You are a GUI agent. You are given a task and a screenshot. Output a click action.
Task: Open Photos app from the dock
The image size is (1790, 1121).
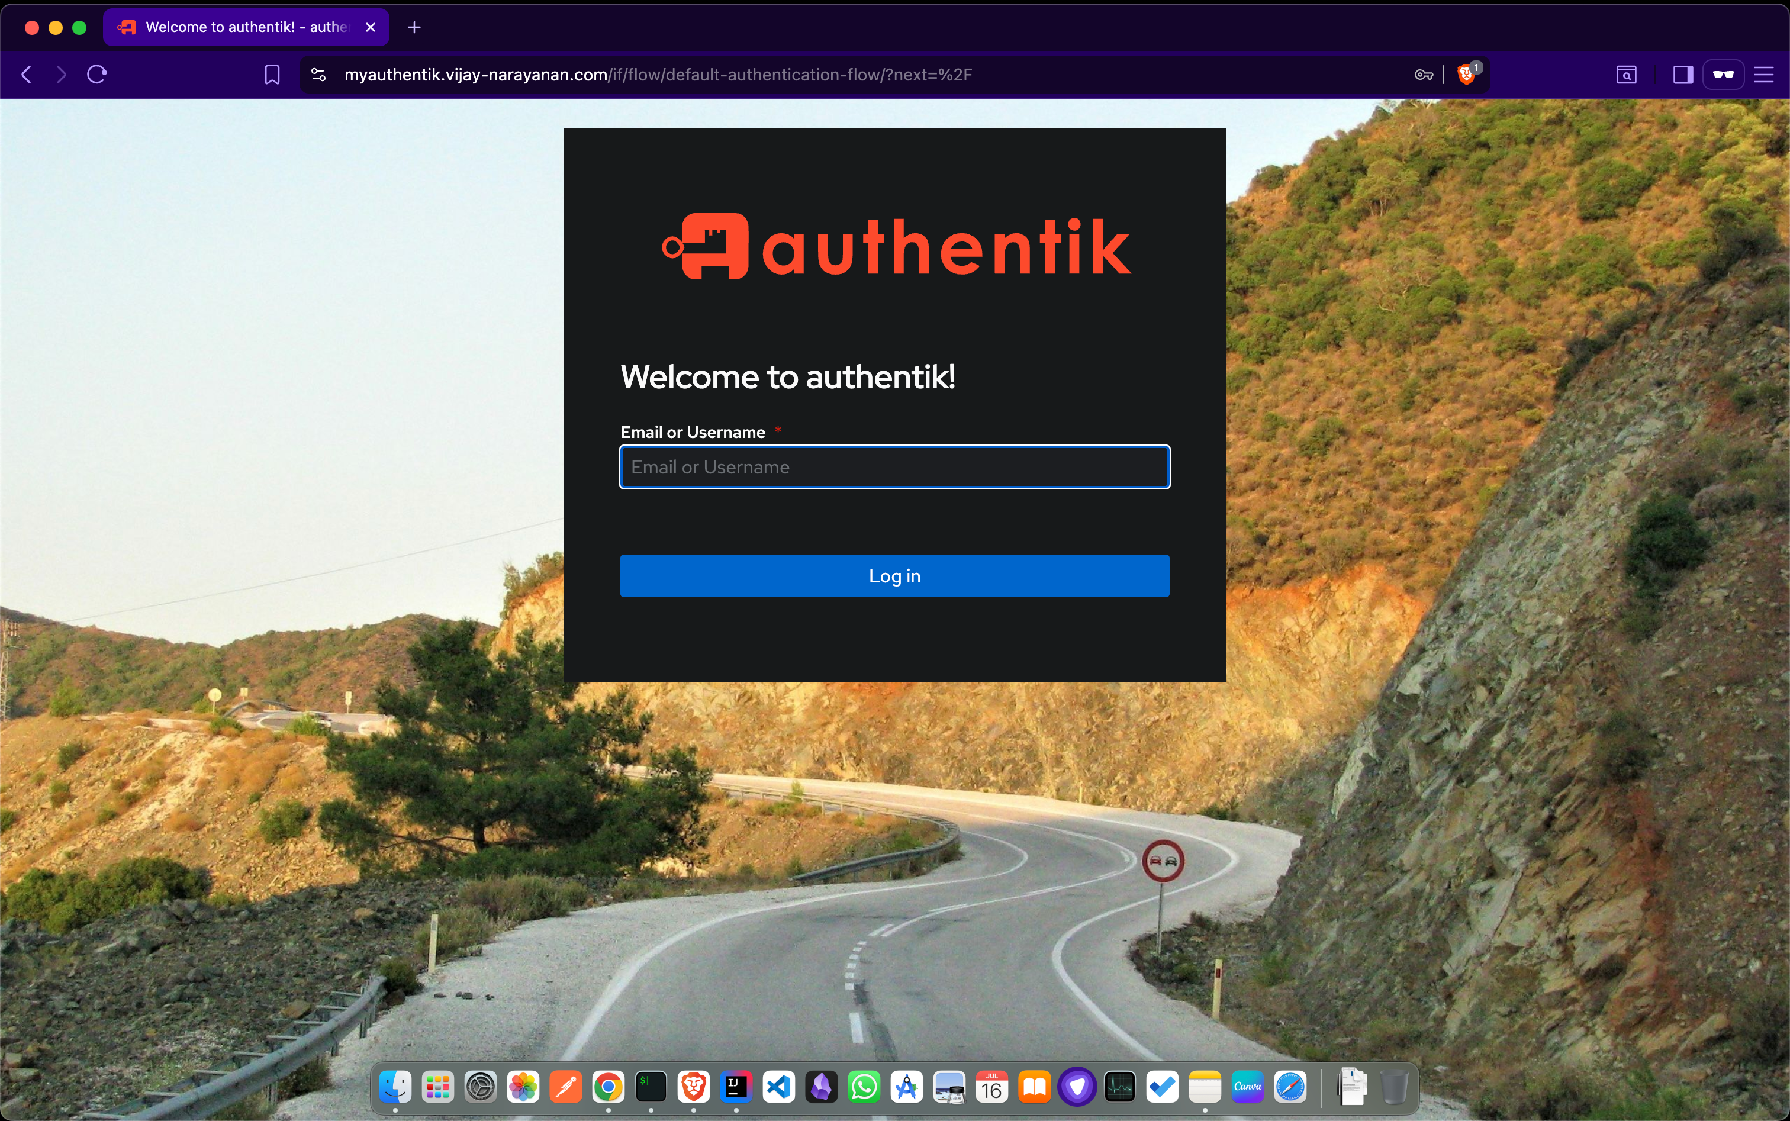523,1087
